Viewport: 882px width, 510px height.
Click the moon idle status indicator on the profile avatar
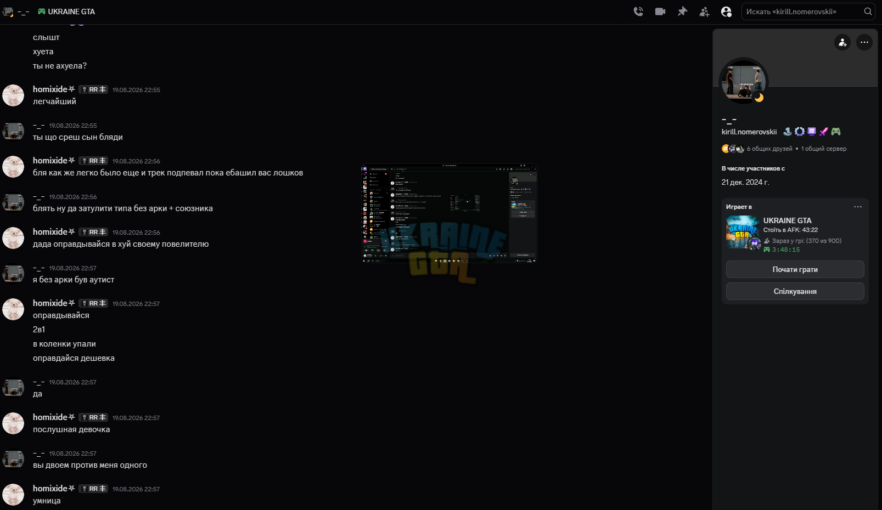(x=759, y=98)
